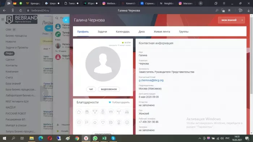The height and width of the screenshot is (142, 253).
Task: Select the money bag gratitude icon
Action: tap(103, 112)
